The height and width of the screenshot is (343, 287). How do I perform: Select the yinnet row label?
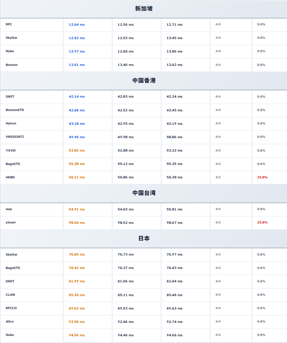point(11,222)
